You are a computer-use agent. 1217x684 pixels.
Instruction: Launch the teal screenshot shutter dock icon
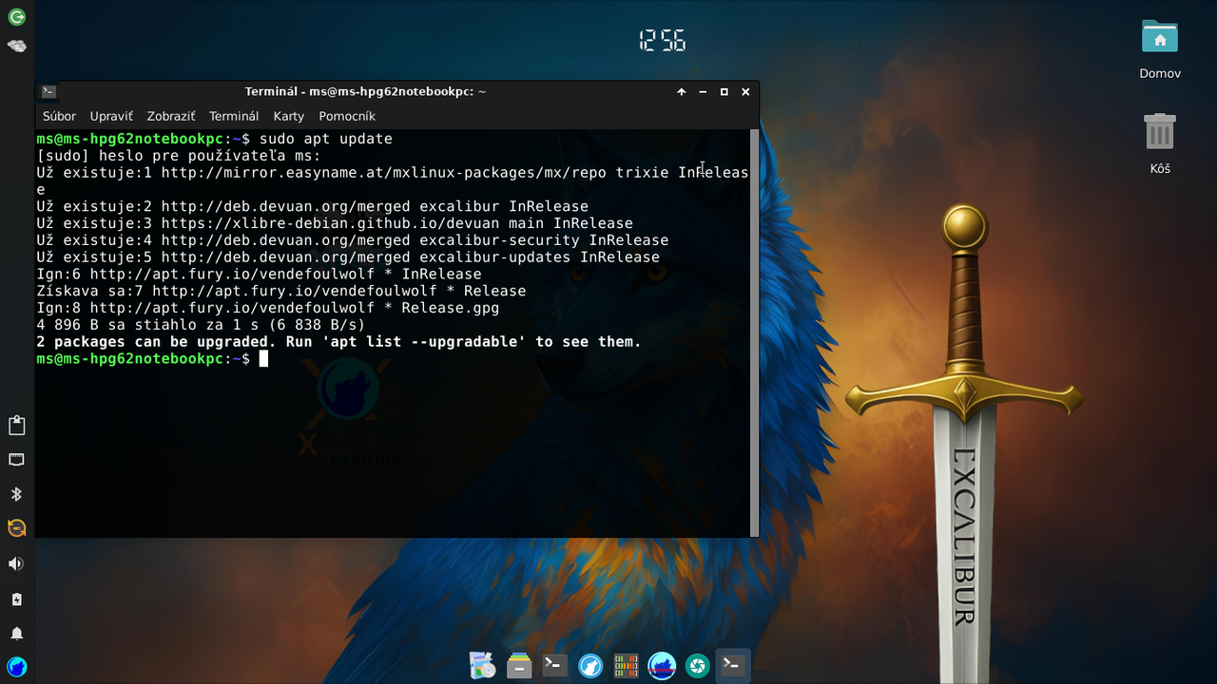click(697, 665)
